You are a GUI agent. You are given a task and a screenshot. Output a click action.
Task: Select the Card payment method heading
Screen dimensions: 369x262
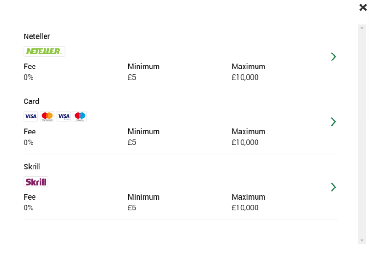tap(31, 101)
